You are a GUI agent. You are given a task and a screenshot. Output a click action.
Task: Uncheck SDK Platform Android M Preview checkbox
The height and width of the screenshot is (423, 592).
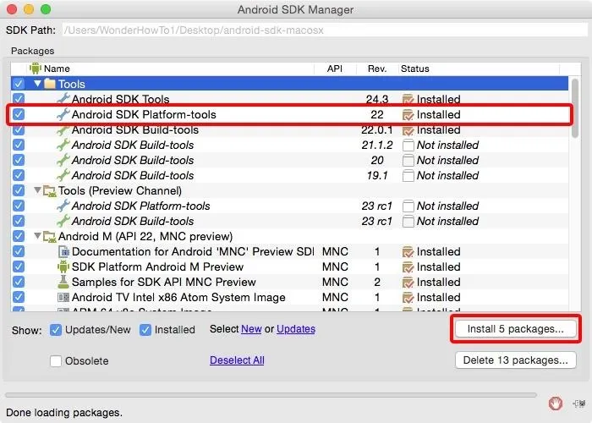pyautogui.click(x=18, y=266)
